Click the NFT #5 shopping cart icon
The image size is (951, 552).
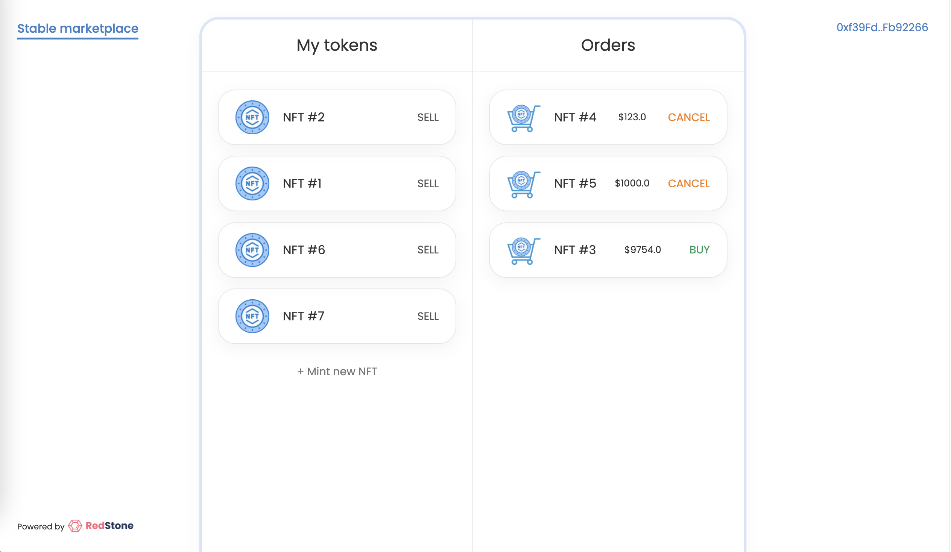click(x=523, y=183)
